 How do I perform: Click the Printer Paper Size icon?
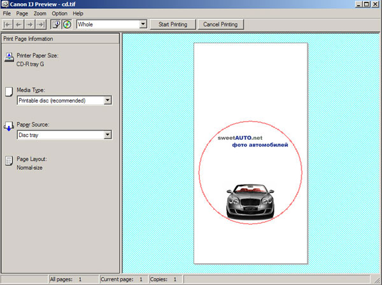pos(9,57)
